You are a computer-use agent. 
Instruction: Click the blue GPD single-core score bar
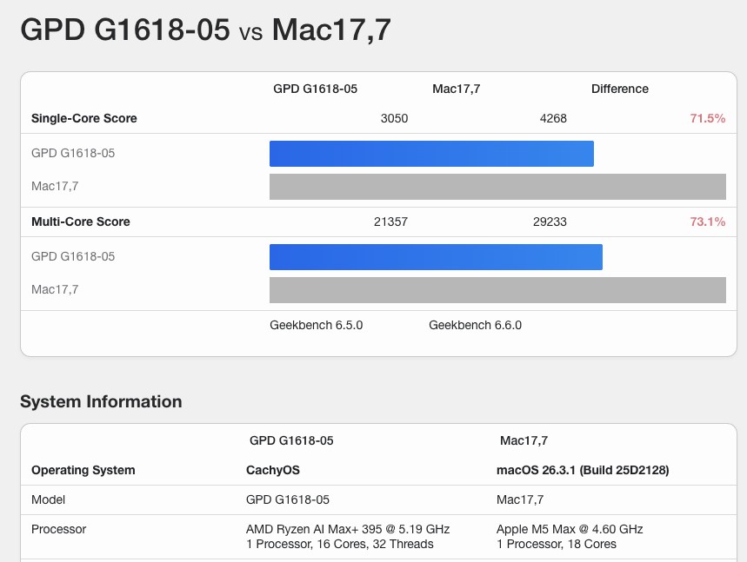click(430, 153)
